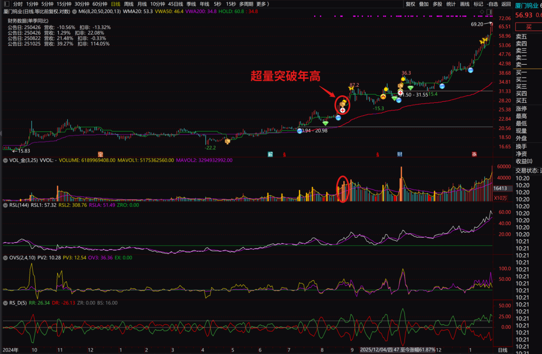The width and height of the screenshot is (542, 354).
Task: Expand the 更多 period list
Action: [x=262, y=4]
